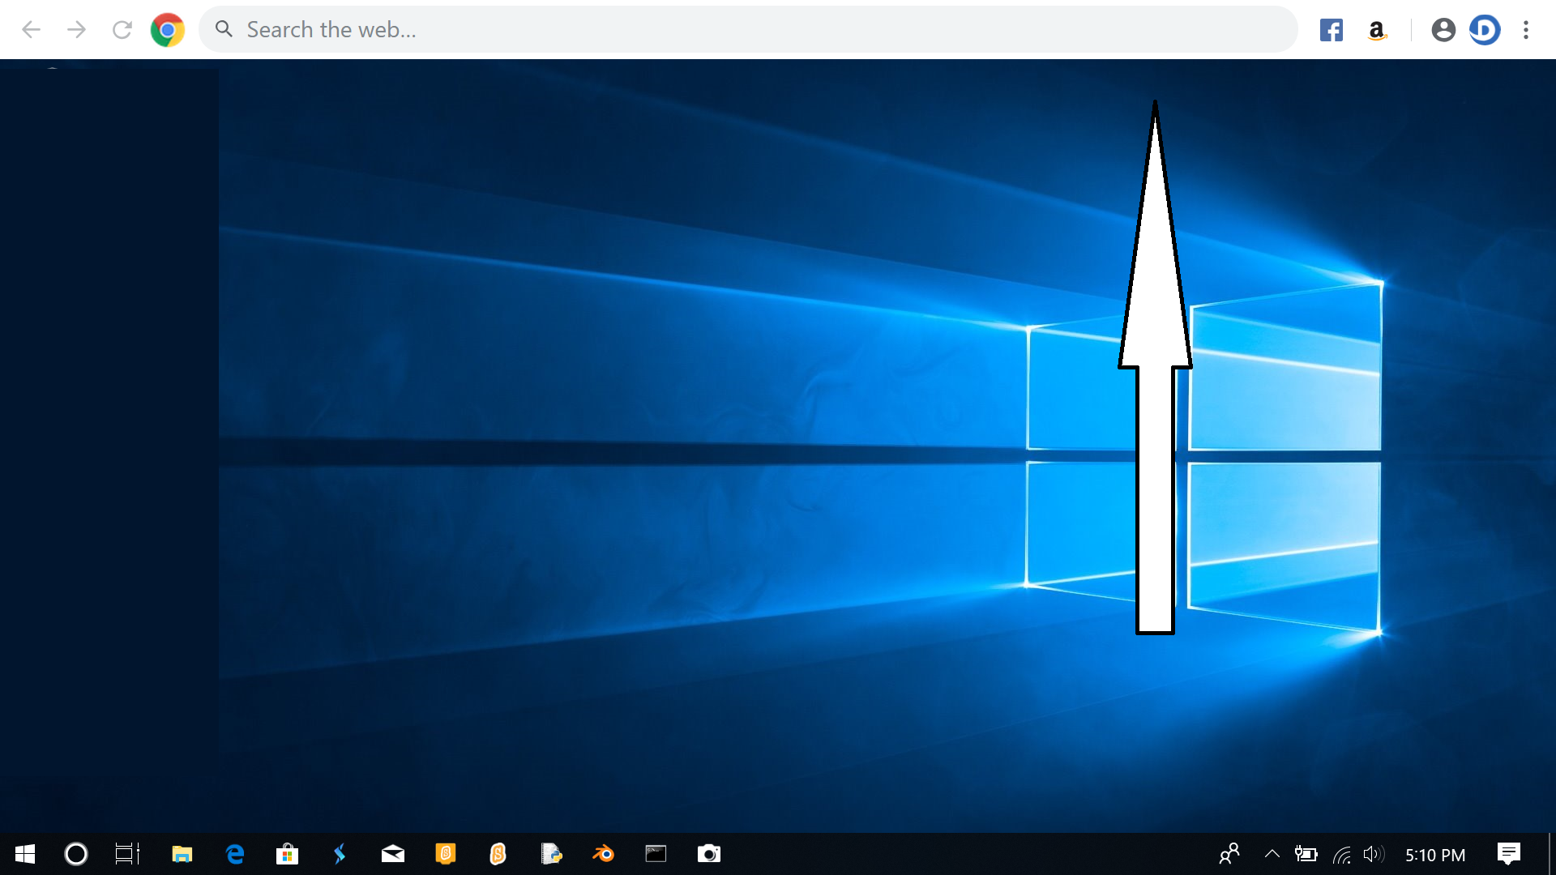Show hidden system tray icons
This screenshot has height=875, width=1556.
coord(1272,853)
